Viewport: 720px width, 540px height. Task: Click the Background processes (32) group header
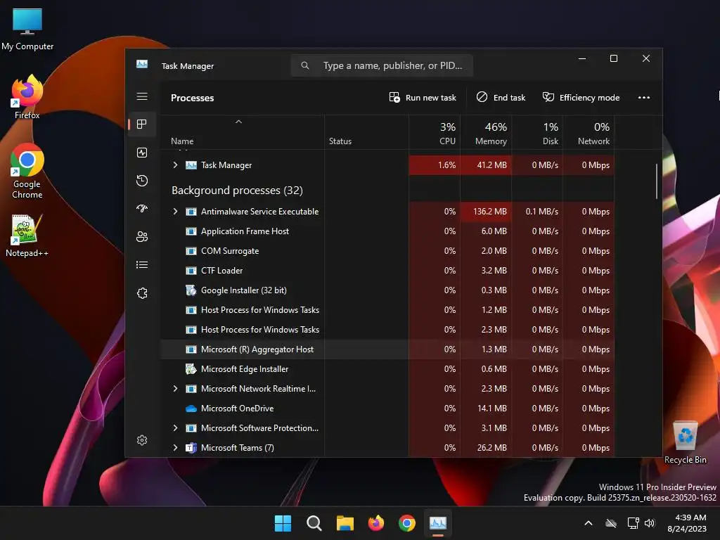pos(237,190)
